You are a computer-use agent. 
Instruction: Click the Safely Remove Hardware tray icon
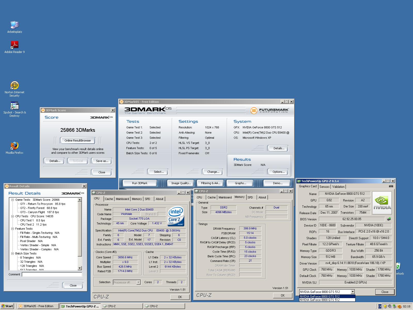pyautogui.click(x=394, y=306)
